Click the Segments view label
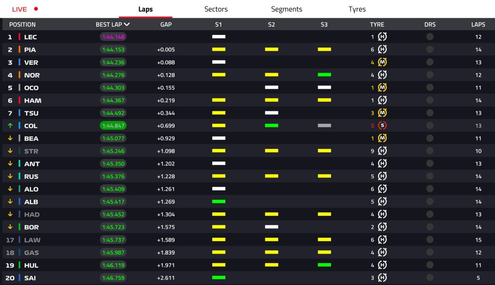Image resolution: width=495 pixels, height=285 pixels. pos(287,9)
